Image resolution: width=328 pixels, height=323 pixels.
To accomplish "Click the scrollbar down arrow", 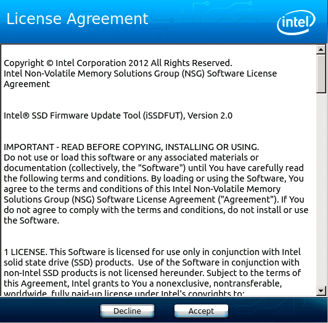I will point(321,291).
